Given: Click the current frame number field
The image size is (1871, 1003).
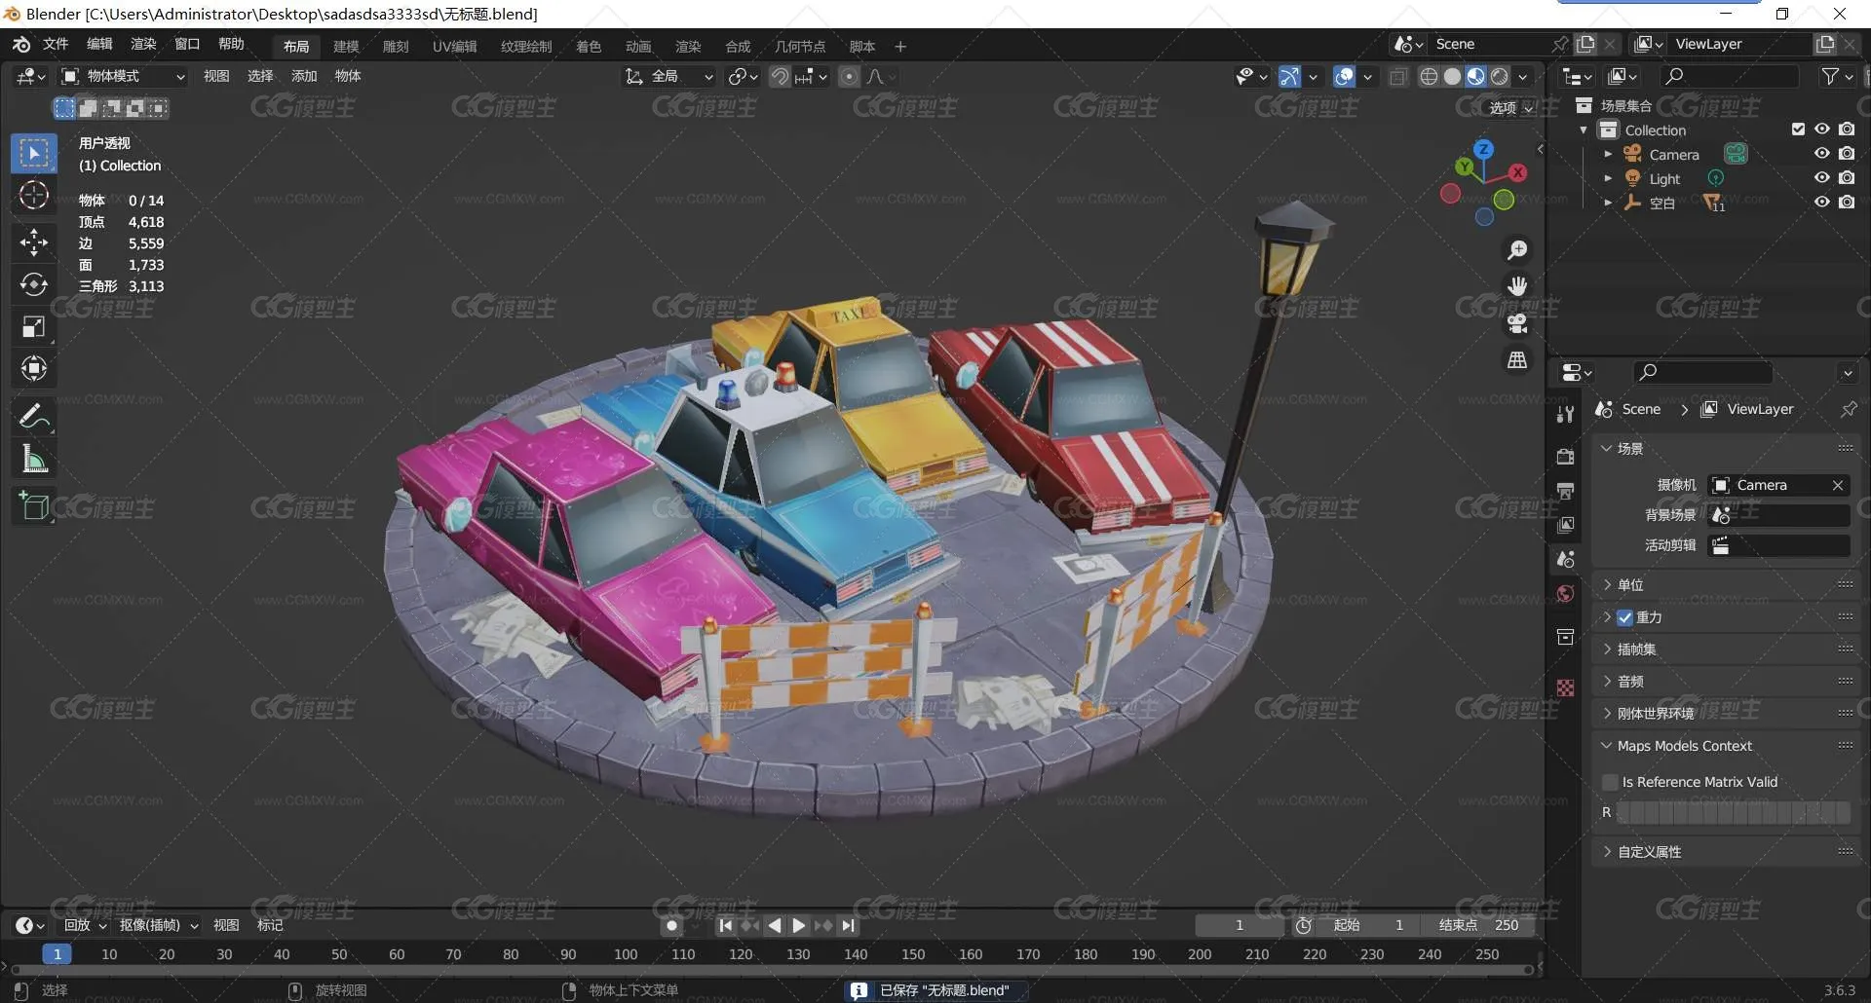Looking at the screenshot, I should pos(1240,925).
